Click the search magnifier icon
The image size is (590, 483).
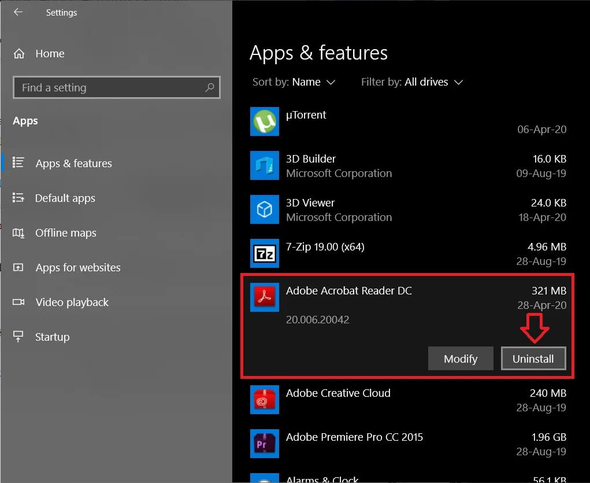coord(210,87)
